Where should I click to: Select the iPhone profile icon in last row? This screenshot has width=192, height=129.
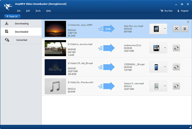tap(156, 86)
